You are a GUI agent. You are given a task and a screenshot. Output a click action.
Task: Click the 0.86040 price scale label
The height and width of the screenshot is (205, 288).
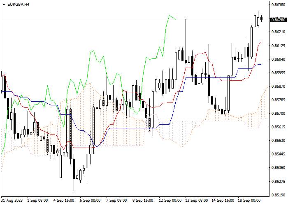278,59
